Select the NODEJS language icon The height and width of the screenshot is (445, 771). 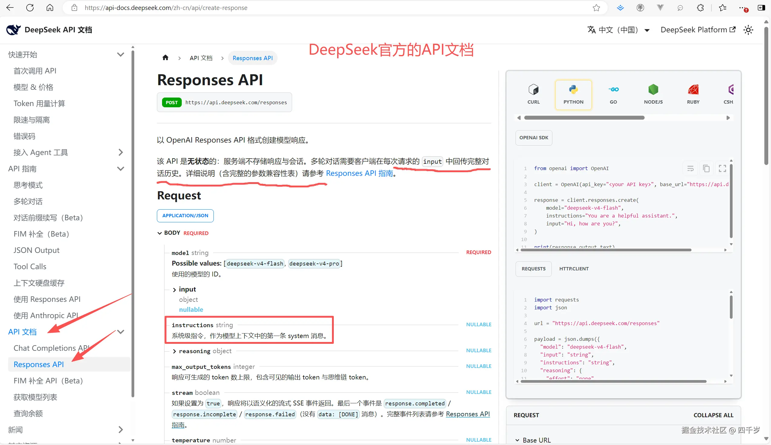(x=653, y=95)
